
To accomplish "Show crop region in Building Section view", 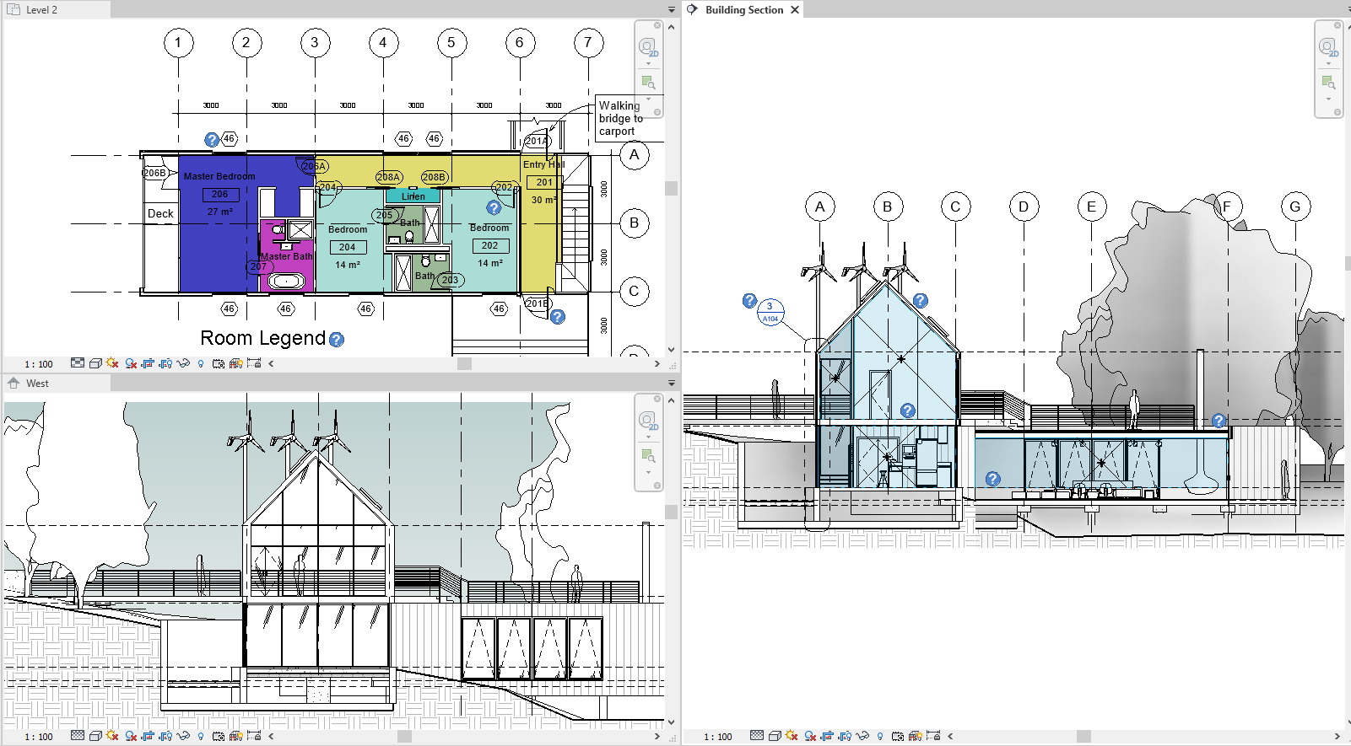I will tap(845, 736).
